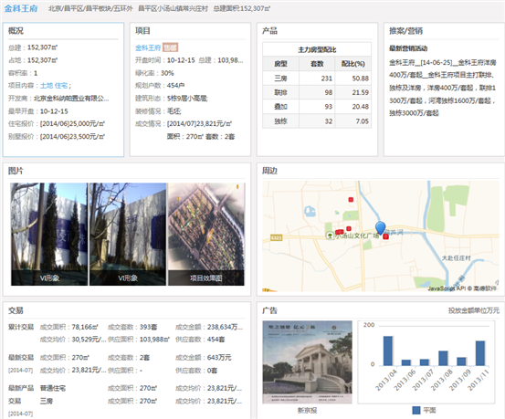Click the 累计交易 label

[x=21, y=327]
